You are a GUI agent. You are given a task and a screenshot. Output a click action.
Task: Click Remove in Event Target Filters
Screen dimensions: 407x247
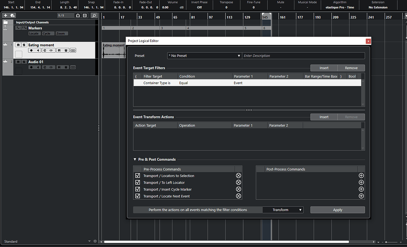point(351,68)
